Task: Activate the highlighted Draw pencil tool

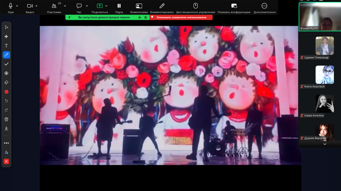Action: pos(6,55)
